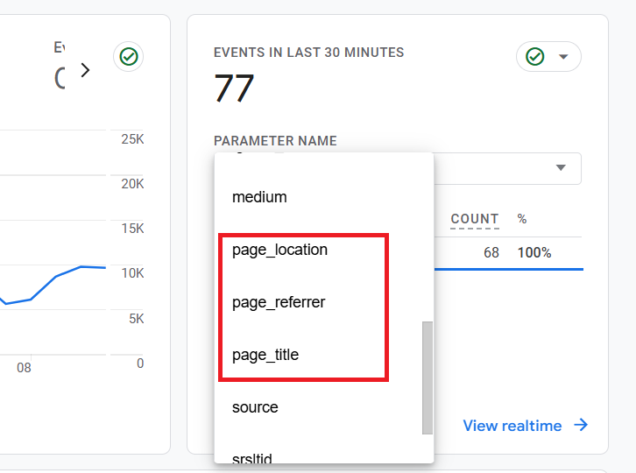Open the caret dropdown beside events card checkmark
The image size is (636, 473).
click(563, 57)
